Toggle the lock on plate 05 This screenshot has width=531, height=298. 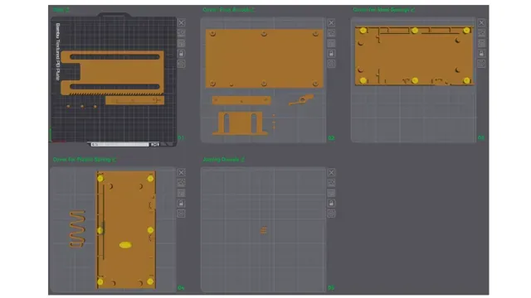[331, 203]
